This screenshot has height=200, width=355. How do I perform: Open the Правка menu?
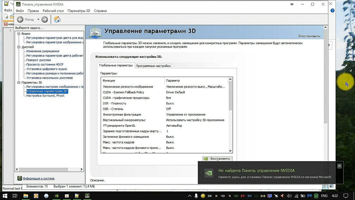click(x=33, y=11)
